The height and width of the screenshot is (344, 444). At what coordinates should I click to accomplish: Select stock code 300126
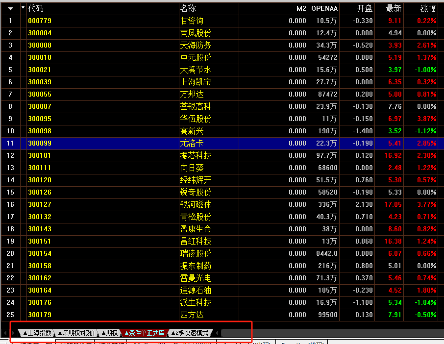click(x=40, y=192)
